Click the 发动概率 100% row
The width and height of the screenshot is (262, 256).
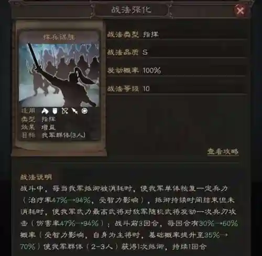pos(177,71)
